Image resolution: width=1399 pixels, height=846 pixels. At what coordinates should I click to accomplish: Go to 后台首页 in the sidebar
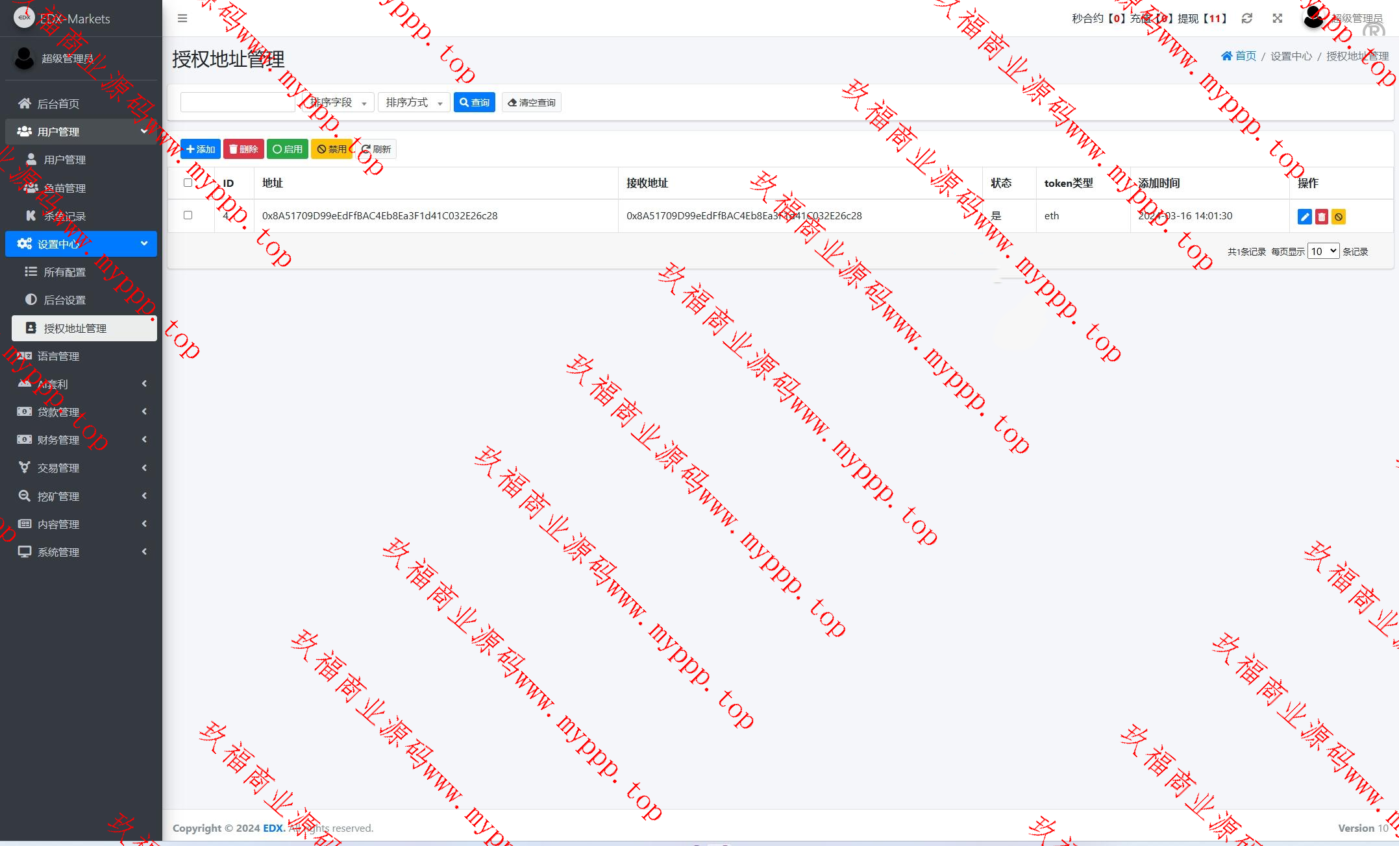(58, 104)
